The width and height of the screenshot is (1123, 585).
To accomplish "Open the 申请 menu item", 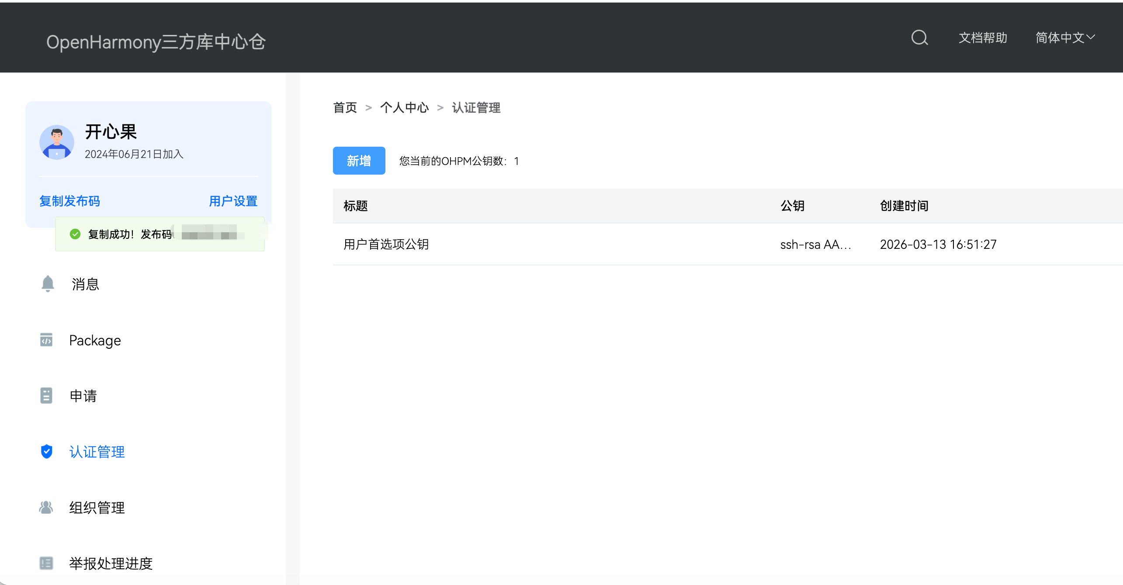I will [x=83, y=396].
